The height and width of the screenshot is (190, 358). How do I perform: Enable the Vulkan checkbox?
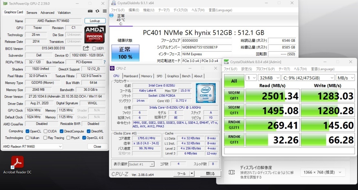(27, 138)
